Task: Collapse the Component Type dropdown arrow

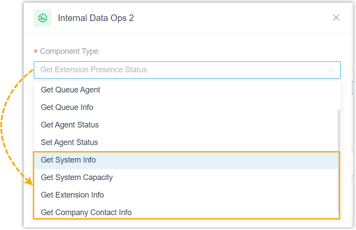Action: tap(331, 70)
